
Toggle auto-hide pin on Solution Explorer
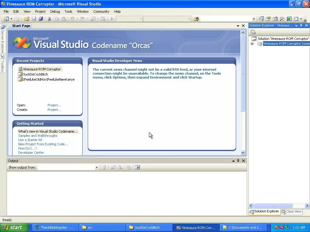pos(301,25)
